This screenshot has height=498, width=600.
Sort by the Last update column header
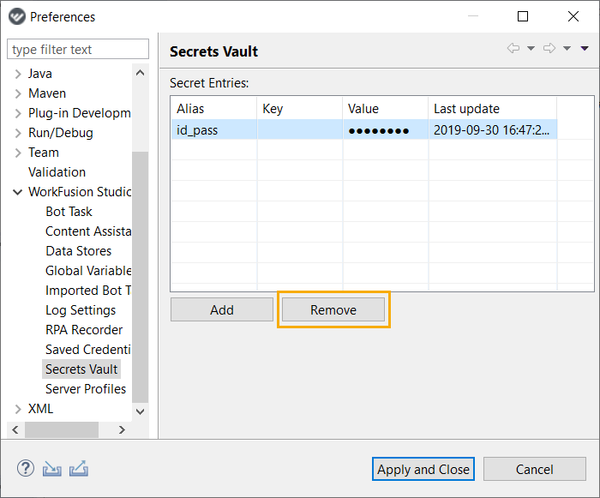pos(493,109)
